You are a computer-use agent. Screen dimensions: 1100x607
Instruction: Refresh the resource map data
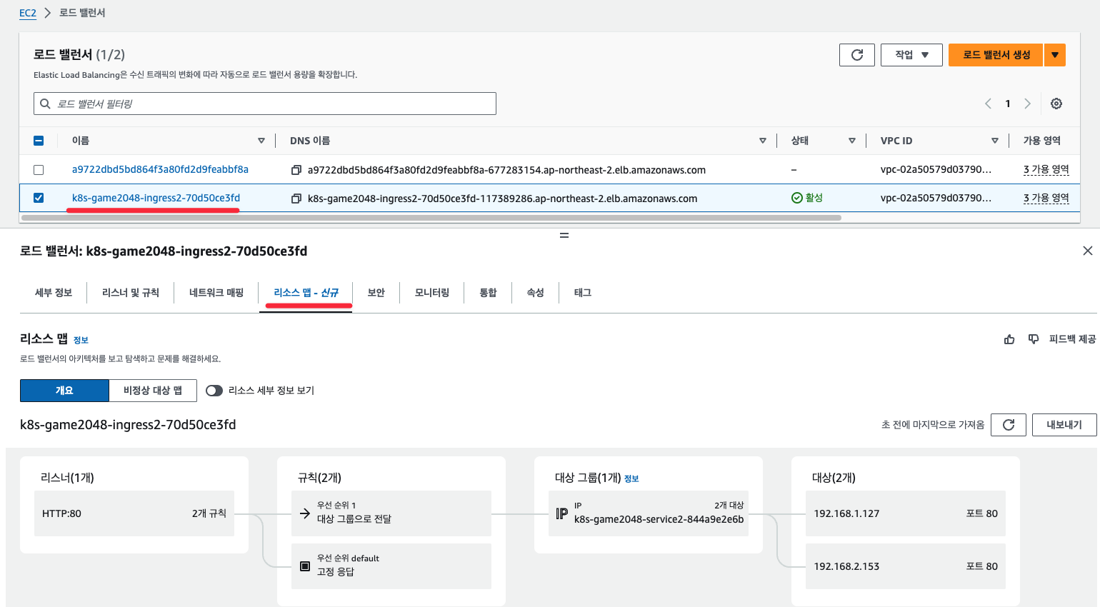1009,425
